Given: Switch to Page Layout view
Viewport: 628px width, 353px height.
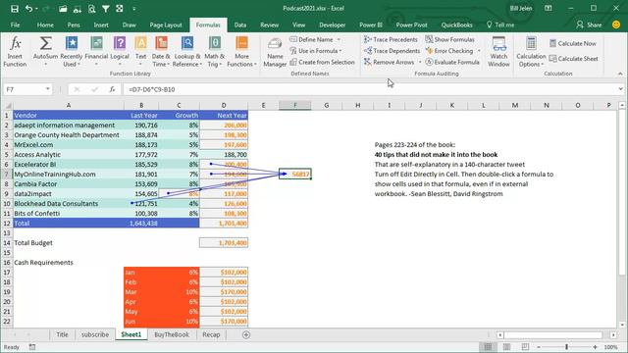Looking at the screenshot, I should tap(506, 347).
